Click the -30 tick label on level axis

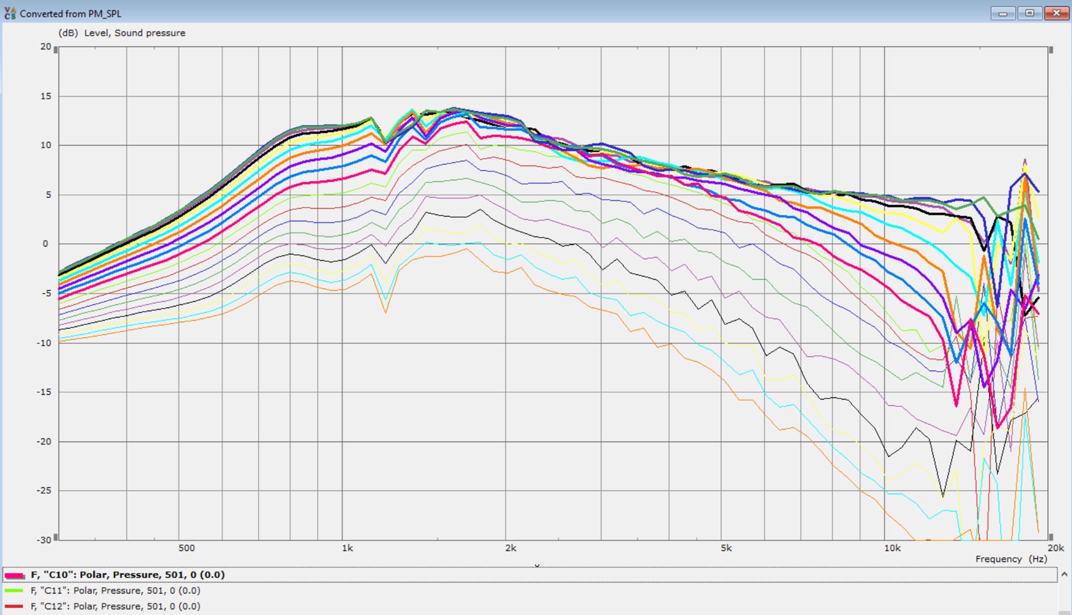[43, 539]
